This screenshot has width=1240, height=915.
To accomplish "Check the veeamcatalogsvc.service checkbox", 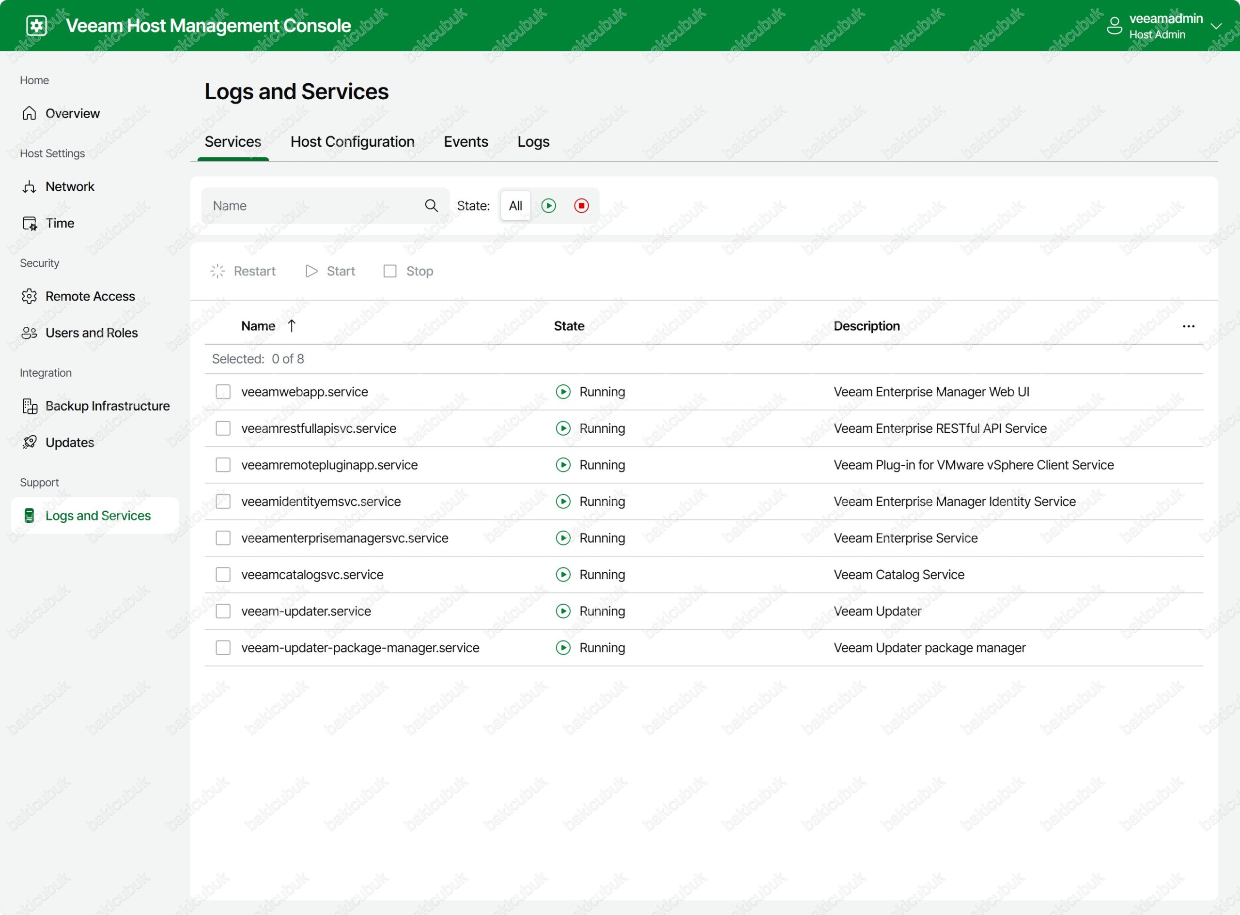I will 223,574.
